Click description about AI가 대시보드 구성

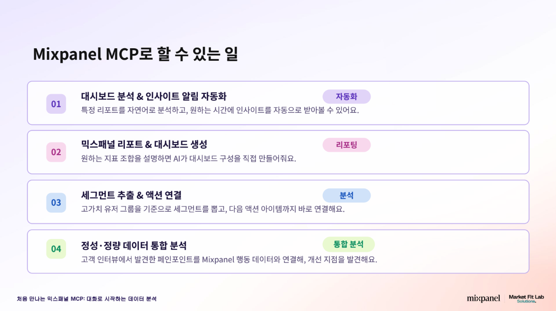(188, 158)
